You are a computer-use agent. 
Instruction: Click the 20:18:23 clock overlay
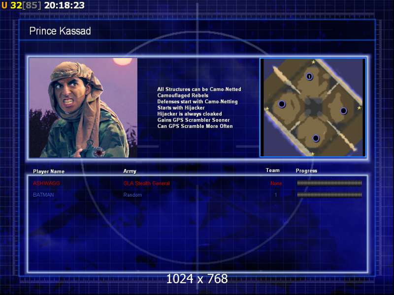(65, 5)
